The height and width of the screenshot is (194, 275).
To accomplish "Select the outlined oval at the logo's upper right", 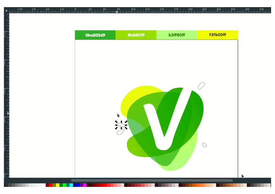I will pyautogui.click(x=201, y=86).
